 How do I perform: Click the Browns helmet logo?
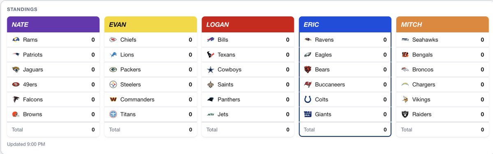[16, 114]
